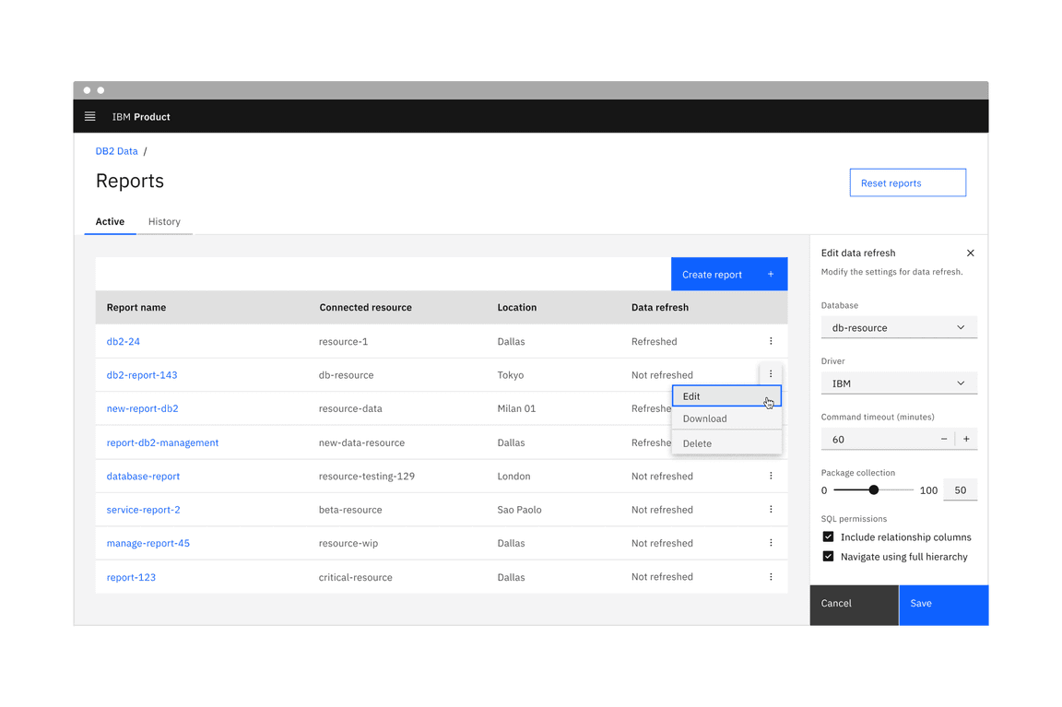Viewport: 1062px width, 707px height.
Task: Open overflow menu for db2-24 row
Action: pyautogui.click(x=771, y=341)
